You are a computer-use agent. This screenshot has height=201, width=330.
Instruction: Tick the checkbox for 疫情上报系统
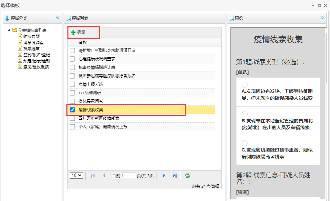(x=72, y=84)
